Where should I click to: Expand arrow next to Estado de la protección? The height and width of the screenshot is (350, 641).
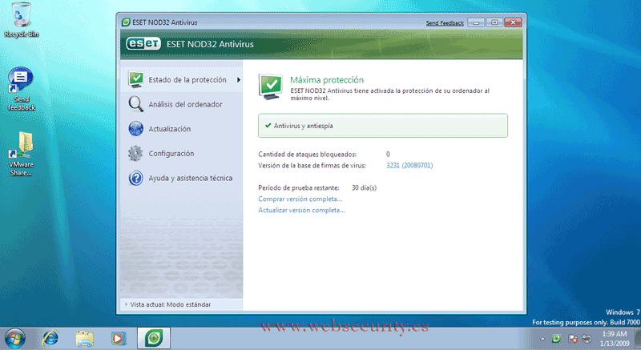tap(239, 79)
